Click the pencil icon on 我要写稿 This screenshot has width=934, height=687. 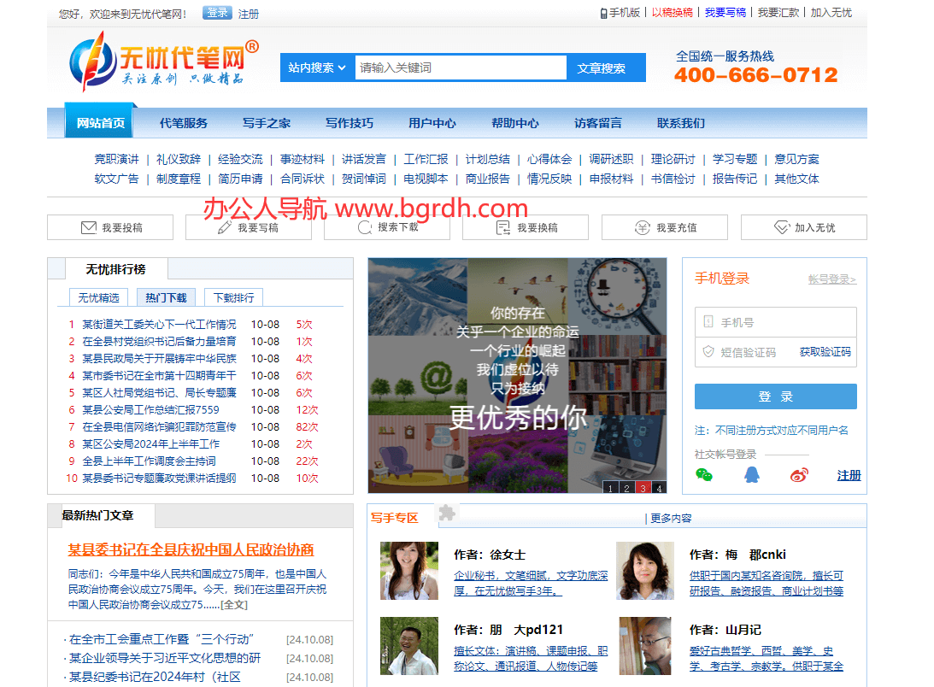pos(225,227)
